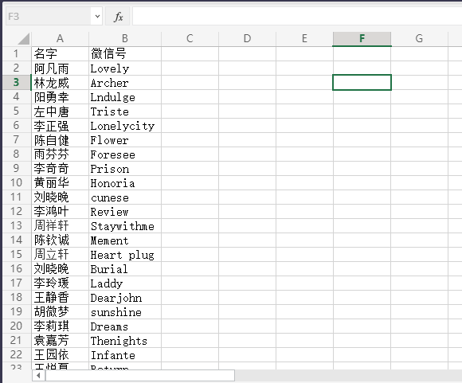Select the cell containing Lndulge

coord(125,96)
